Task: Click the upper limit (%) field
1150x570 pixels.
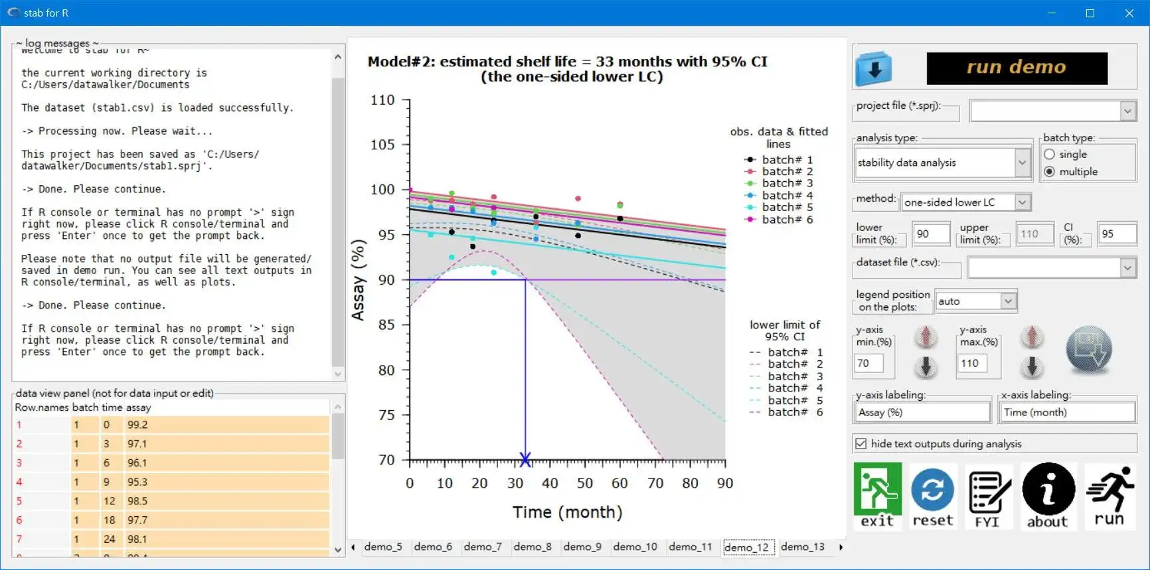Action: click(1034, 234)
